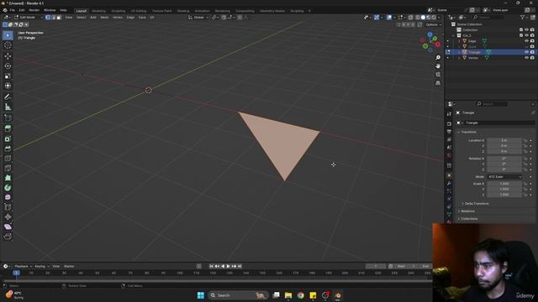The height and width of the screenshot is (302, 538).
Task: Select the Shear tool
Action: 8,226
